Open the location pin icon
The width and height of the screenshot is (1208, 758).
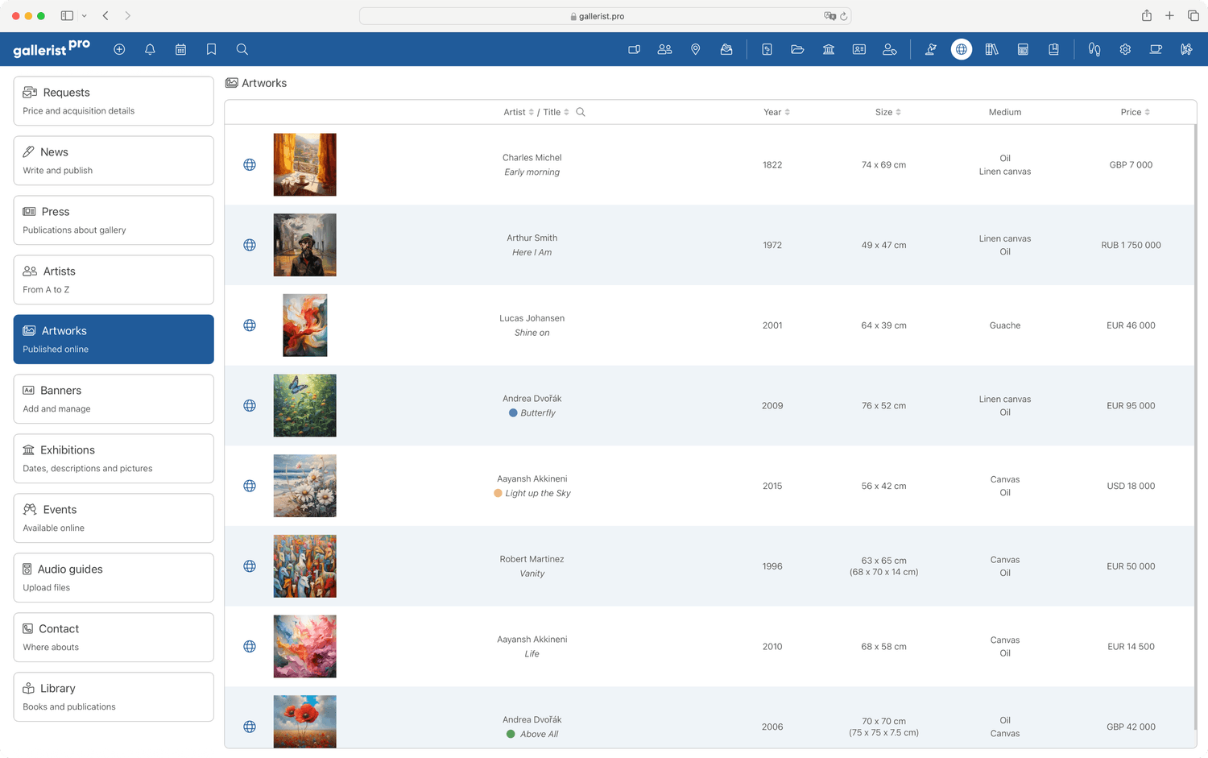click(696, 49)
